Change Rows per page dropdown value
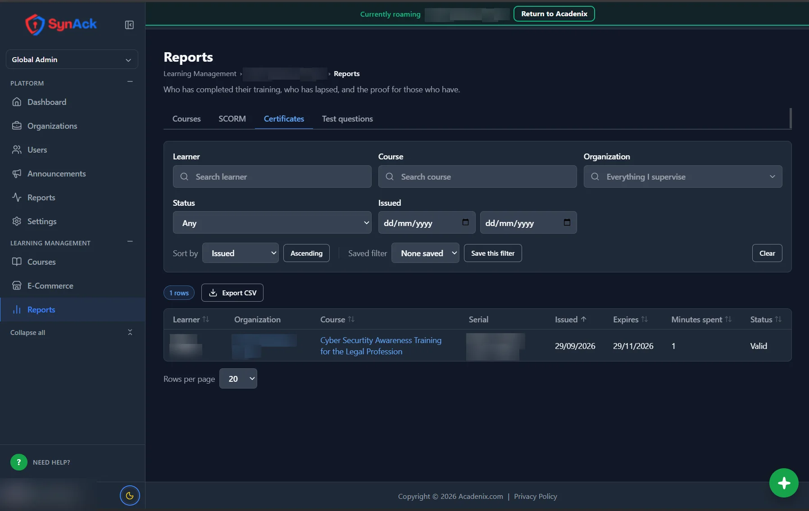The image size is (809, 511). pyautogui.click(x=238, y=379)
